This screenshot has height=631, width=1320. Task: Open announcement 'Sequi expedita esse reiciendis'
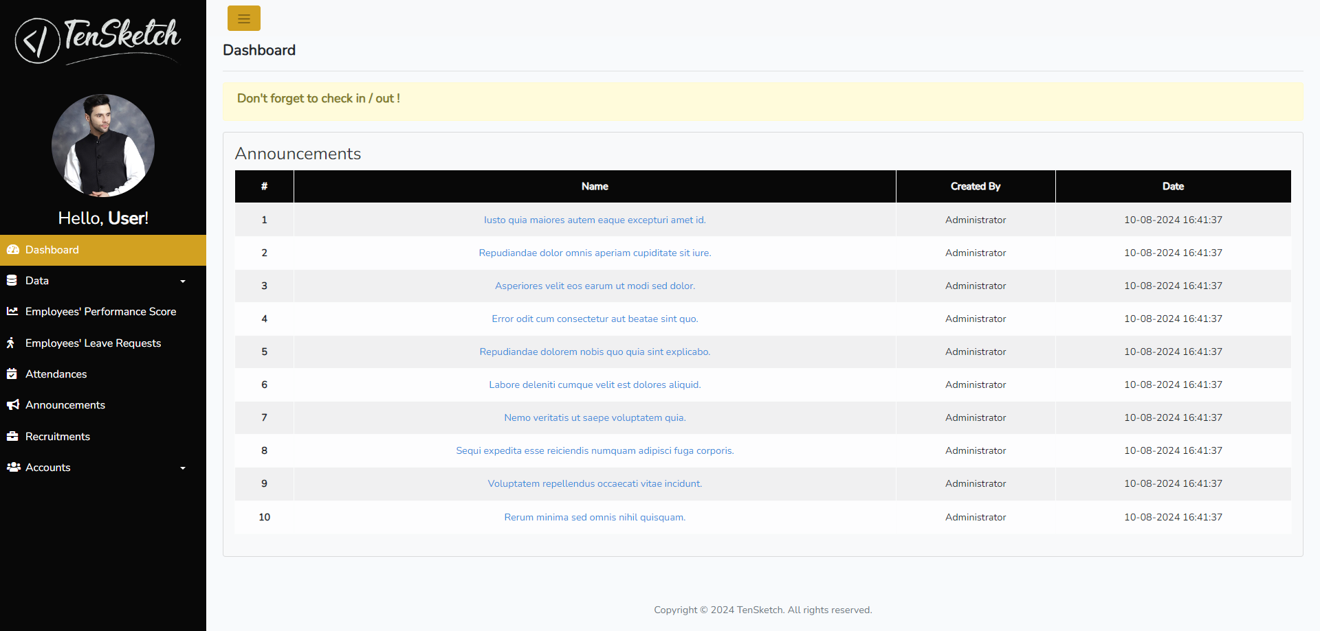point(595,450)
